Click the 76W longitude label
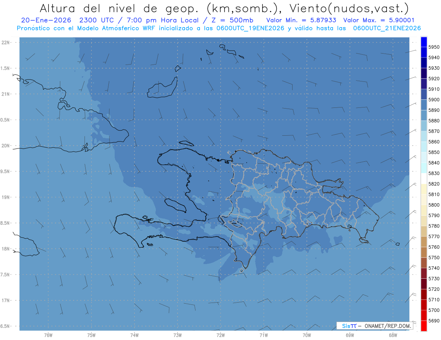The width and height of the screenshot is (441, 340). [48, 336]
